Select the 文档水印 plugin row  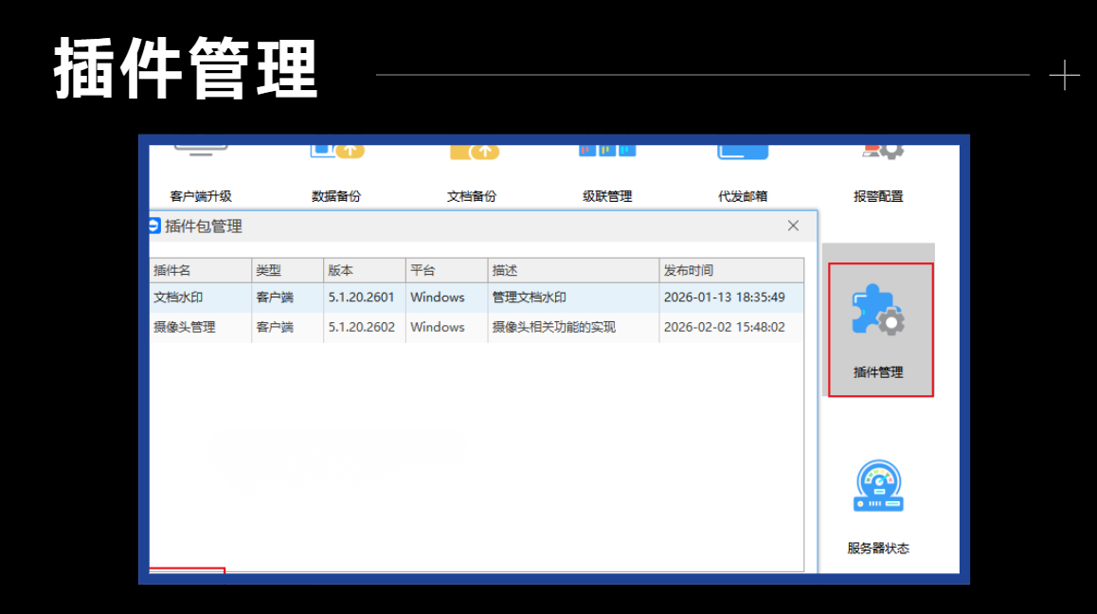pos(477,298)
